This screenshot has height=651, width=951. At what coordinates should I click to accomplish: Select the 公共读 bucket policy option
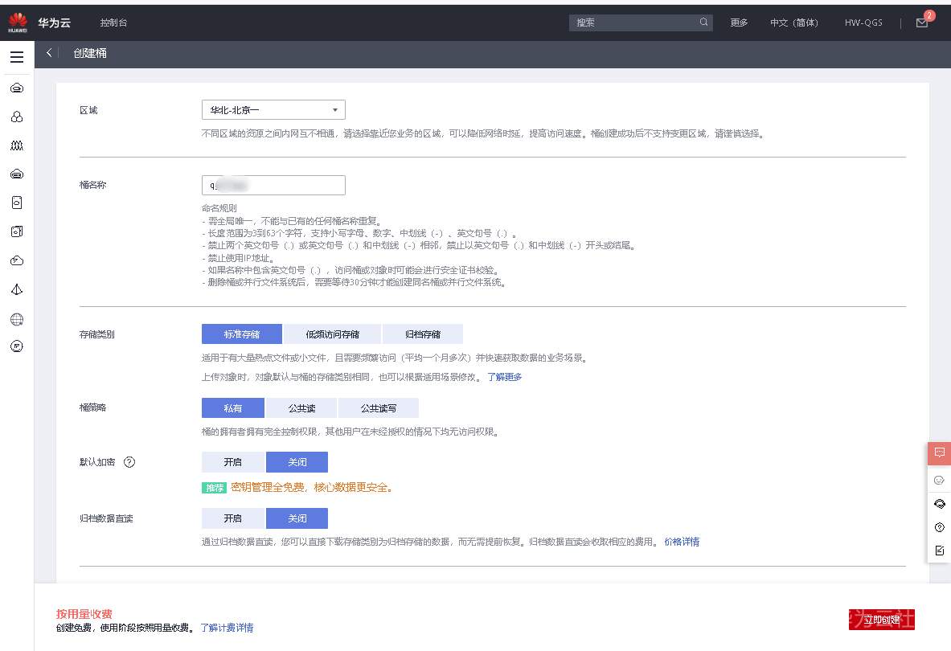pyautogui.click(x=302, y=407)
